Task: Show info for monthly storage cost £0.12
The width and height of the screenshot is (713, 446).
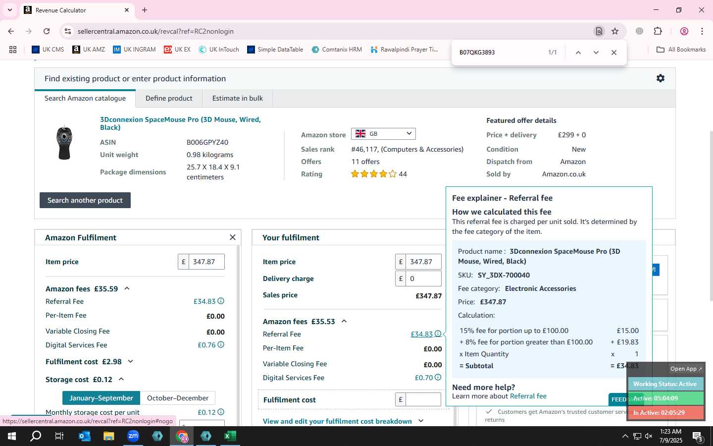Action: pos(221,412)
